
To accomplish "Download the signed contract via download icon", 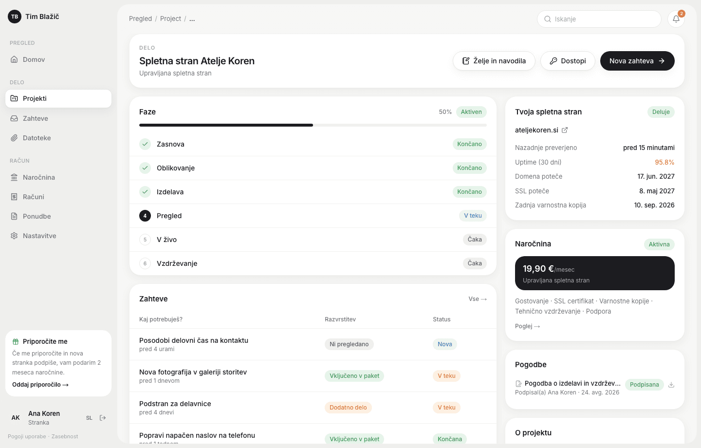I will (x=671, y=385).
